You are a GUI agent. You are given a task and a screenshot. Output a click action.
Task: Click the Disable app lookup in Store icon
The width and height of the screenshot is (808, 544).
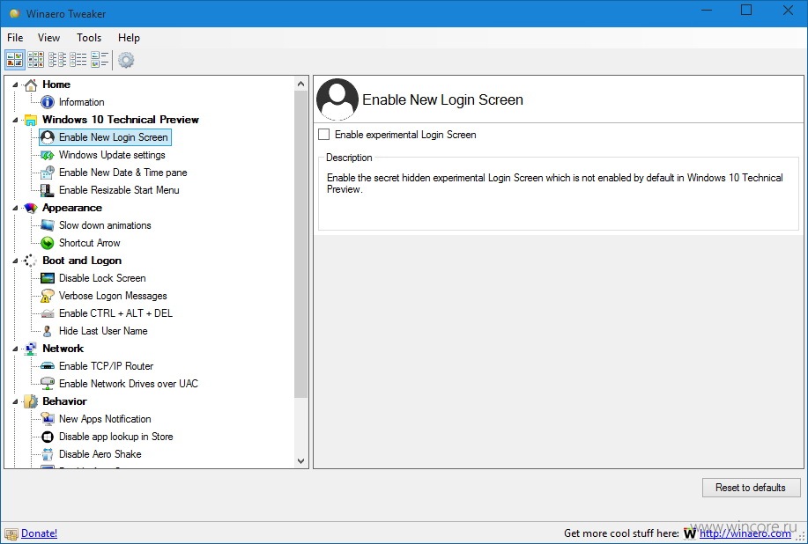(x=48, y=437)
